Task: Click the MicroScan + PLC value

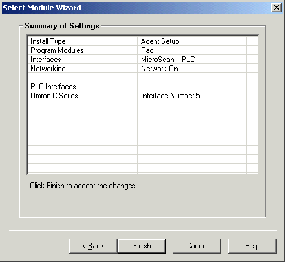Action: [x=168, y=60]
